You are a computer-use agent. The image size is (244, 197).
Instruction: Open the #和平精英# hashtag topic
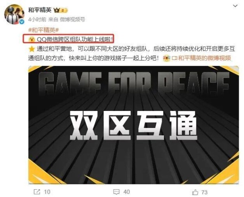44,30
